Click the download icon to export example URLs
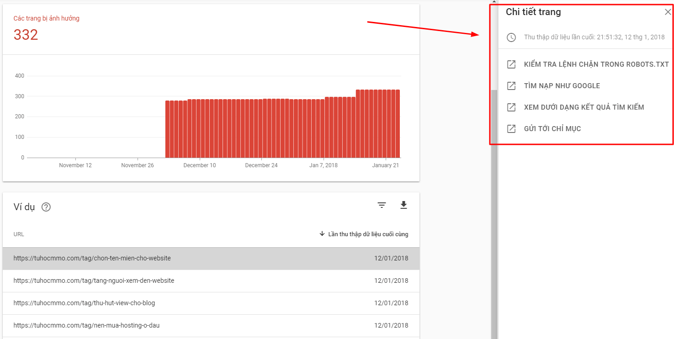This screenshot has width=674, height=339. click(403, 205)
